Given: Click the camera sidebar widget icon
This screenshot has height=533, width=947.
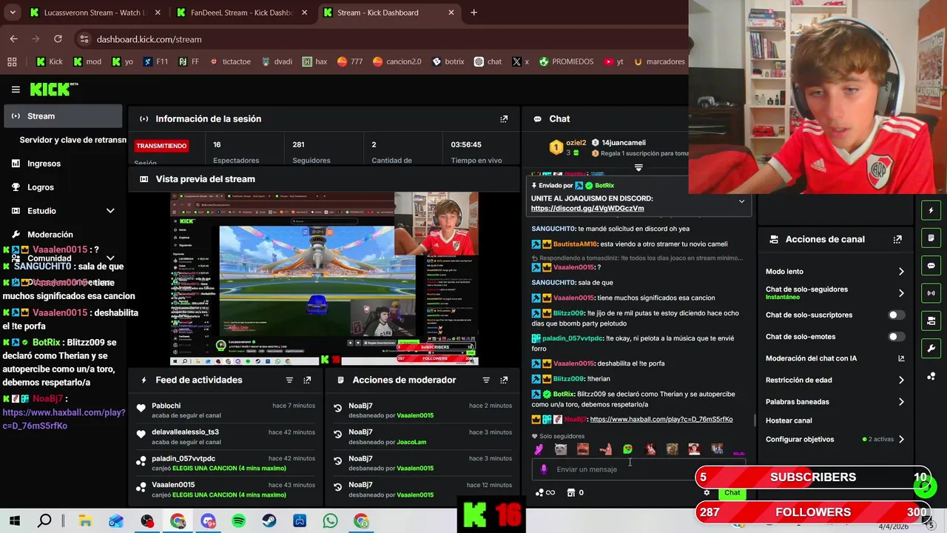Looking at the screenshot, I should click(931, 321).
